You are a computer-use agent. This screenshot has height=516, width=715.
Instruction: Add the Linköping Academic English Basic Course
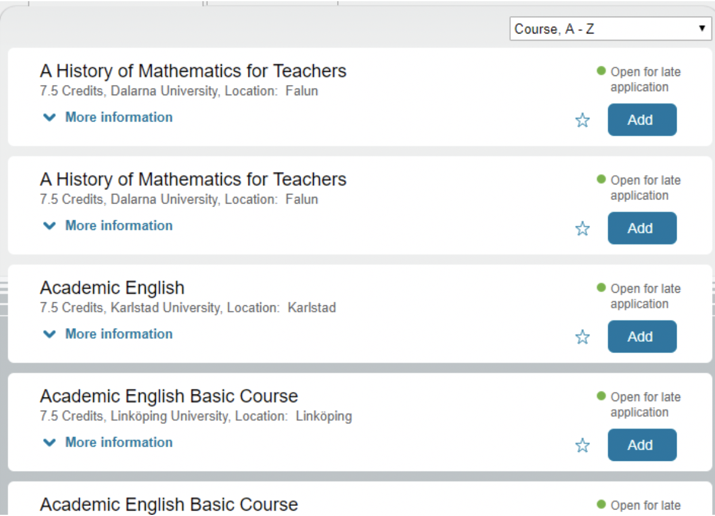642,445
